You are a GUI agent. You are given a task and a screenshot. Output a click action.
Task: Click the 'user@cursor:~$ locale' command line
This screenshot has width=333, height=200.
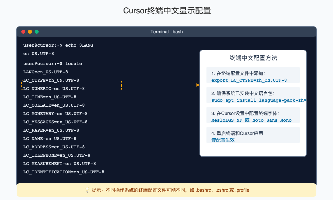[53, 64]
